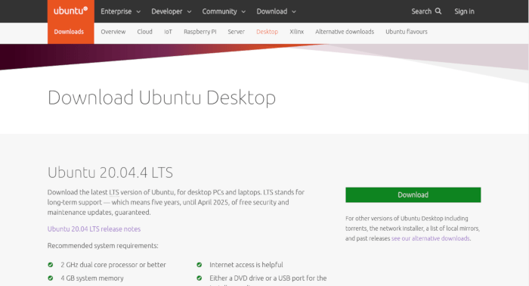Click green check beside Internet access
The height and width of the screenshot is (286, 529).
click(199, 265)
